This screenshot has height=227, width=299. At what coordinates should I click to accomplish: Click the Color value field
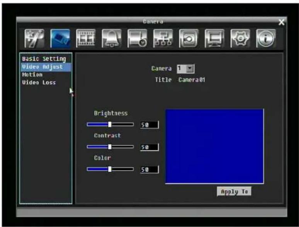coord(149,169)
